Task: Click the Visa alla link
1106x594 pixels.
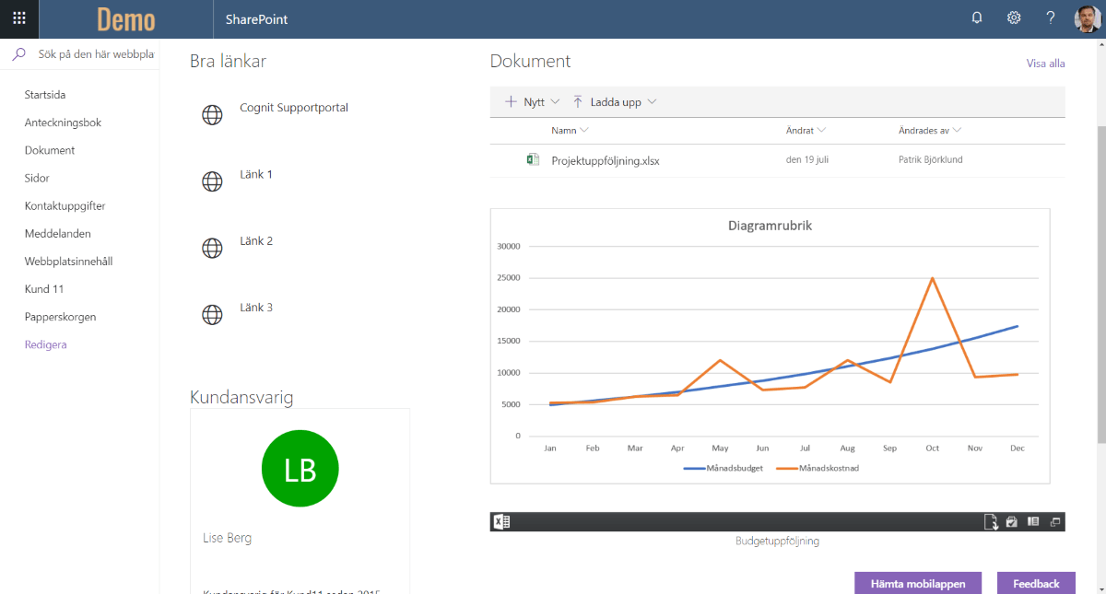Action: pos(1045,64)
